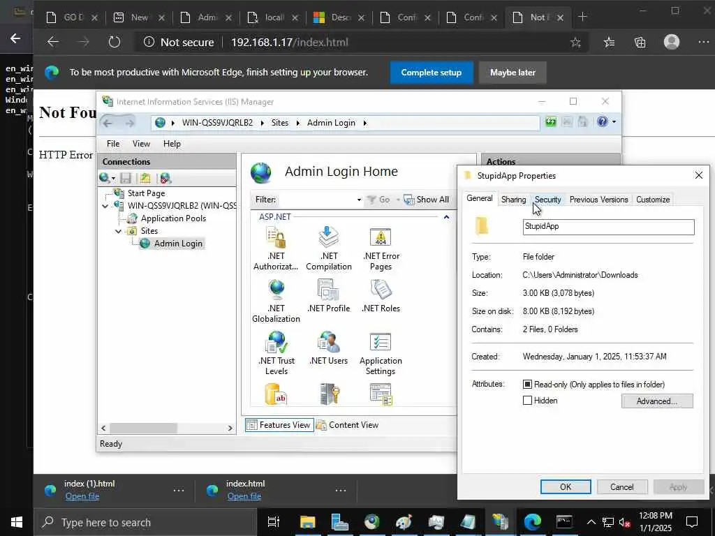The height and width of the screenshot is (536, 715).
Task: Switch to the Security tab
Action: click(x=547, y=200)
